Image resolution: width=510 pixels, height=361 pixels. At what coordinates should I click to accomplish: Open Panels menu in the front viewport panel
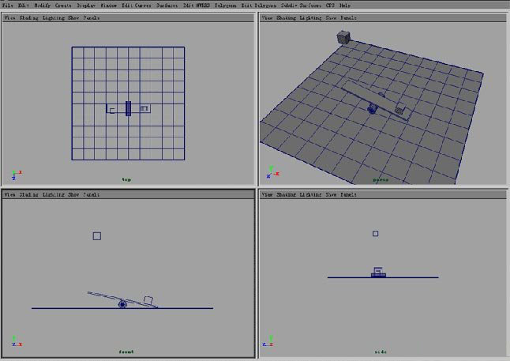coord(92,194)
